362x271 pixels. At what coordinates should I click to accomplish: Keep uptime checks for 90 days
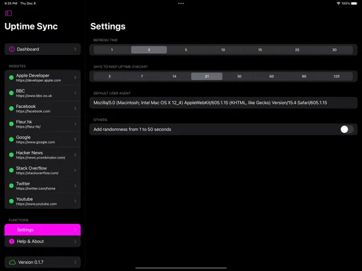coord(304,77)
